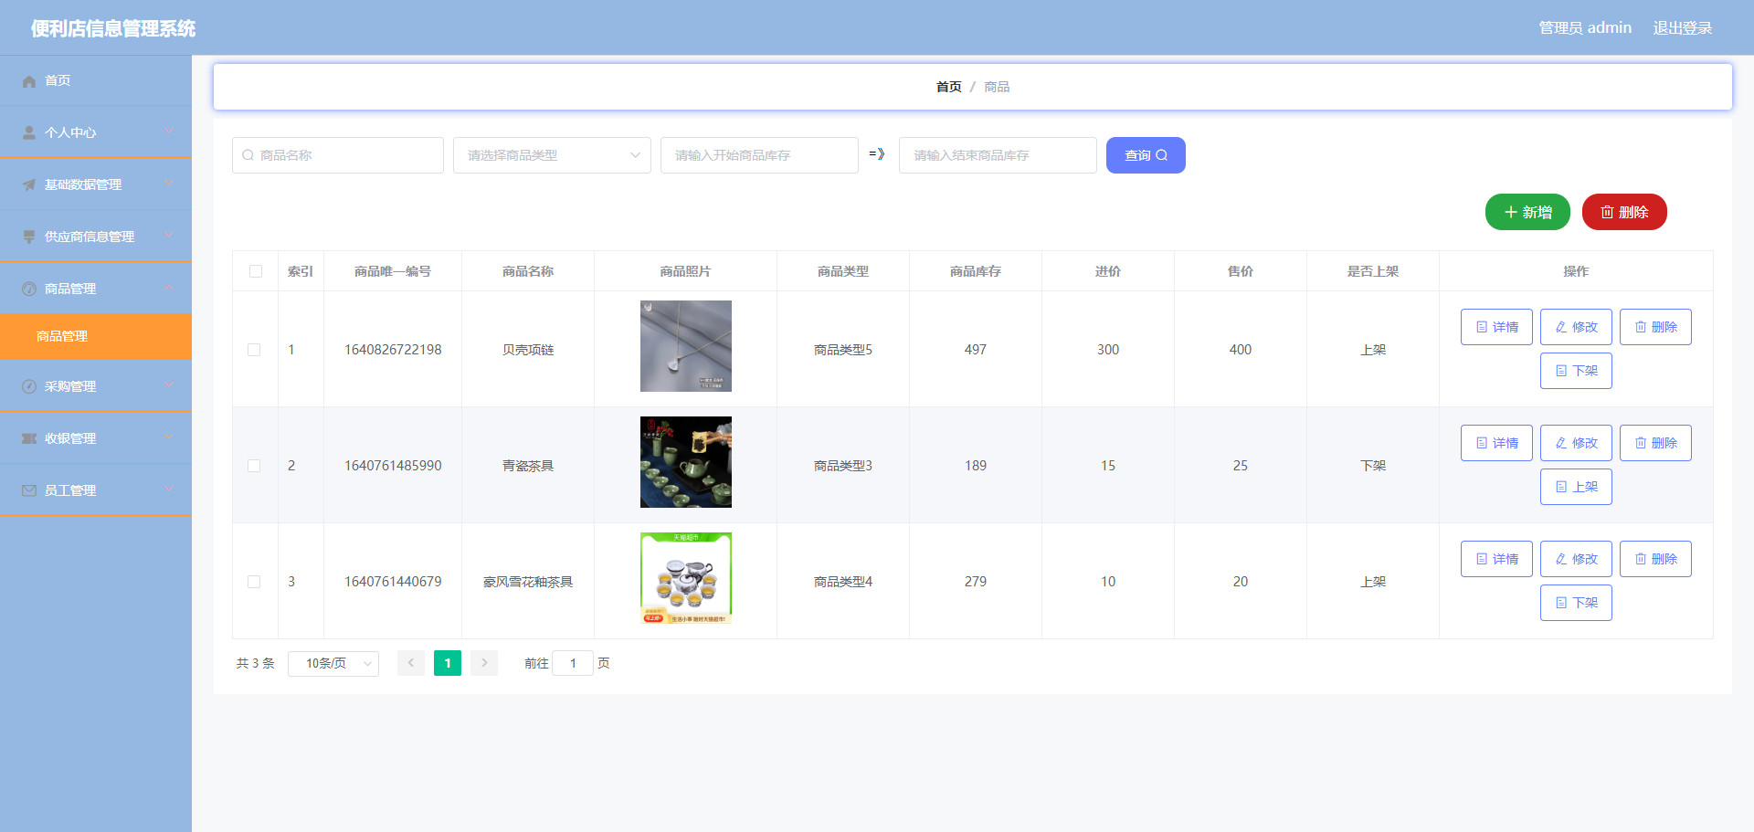The height and width of the screenshot is (832, 1754).
Task: Click 修改 for 豪风雪花釉茶具 row
Action: tap(1576, 559)
